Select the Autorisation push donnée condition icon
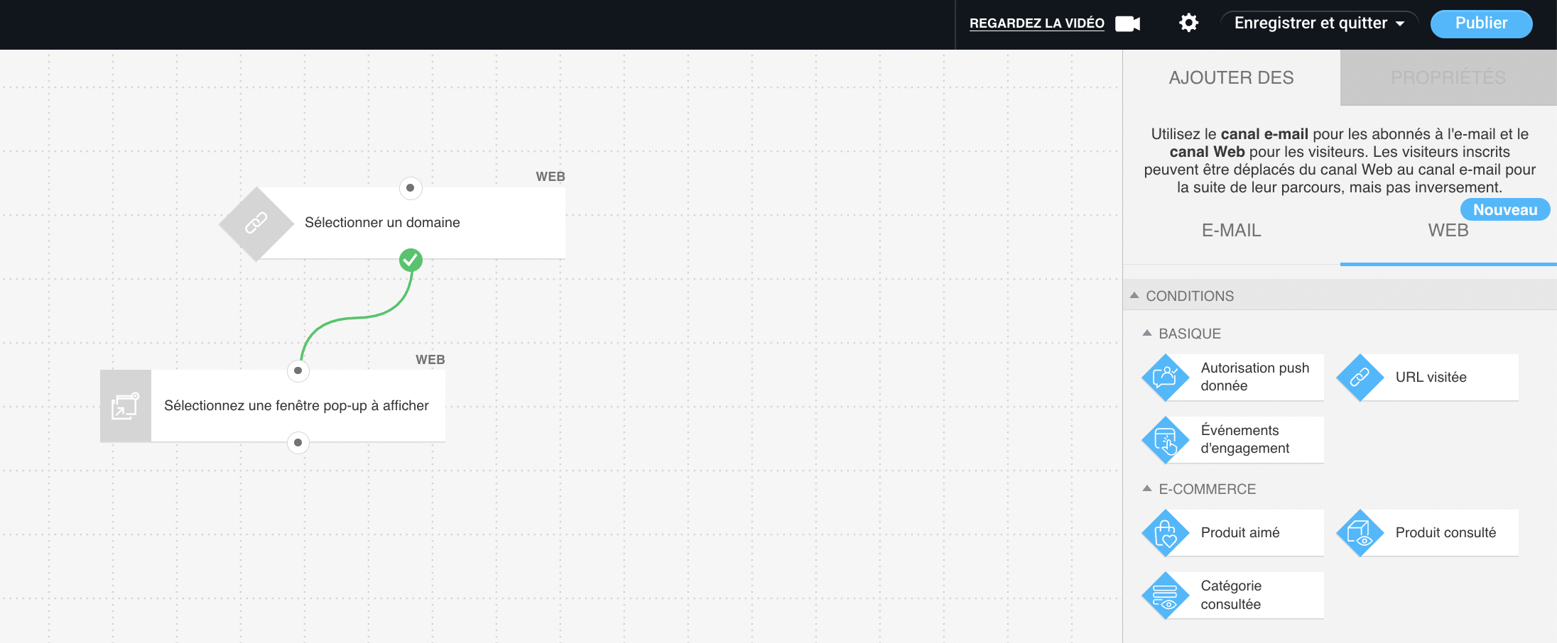This screenshot has height=643, width=1557. (x=1165, y=378)
